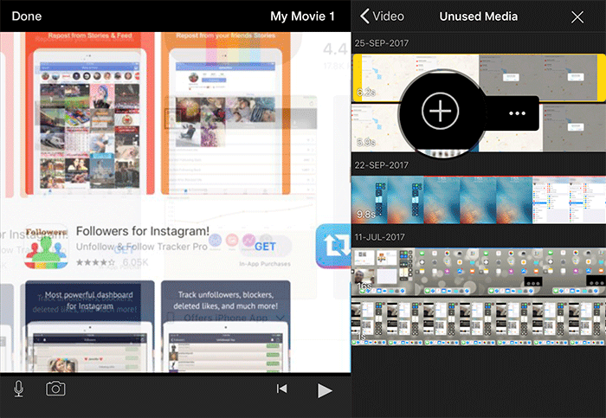Screen dimensions: 606x418
Task: Open the My Movie 1 title
Action: [302, 16]
